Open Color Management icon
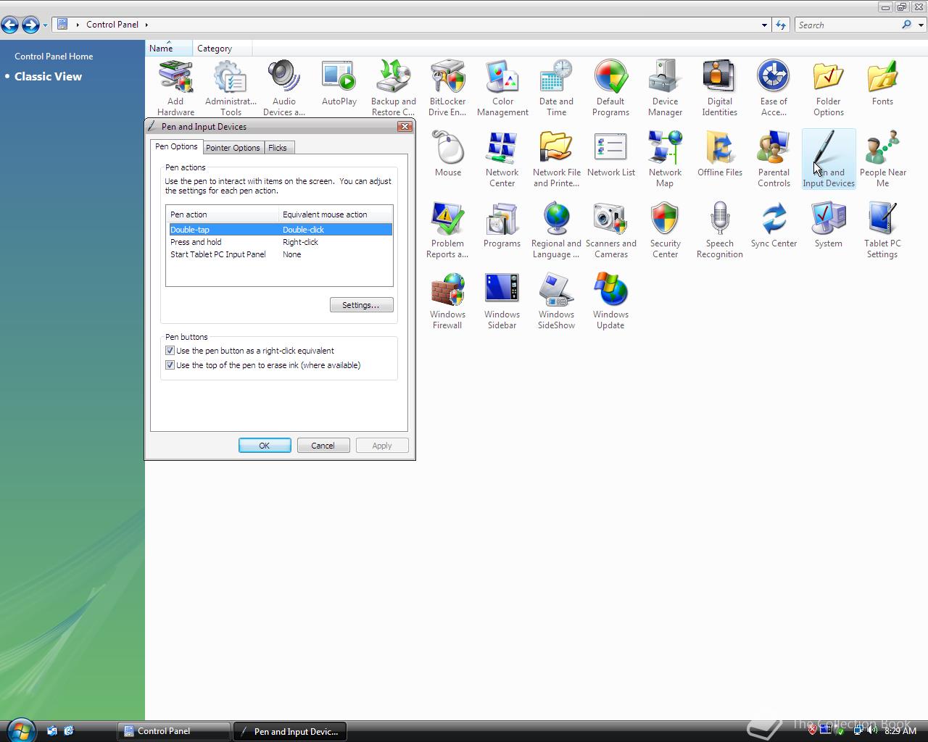Viewport: 928px width, 742px height. click(x=502, y=88)
